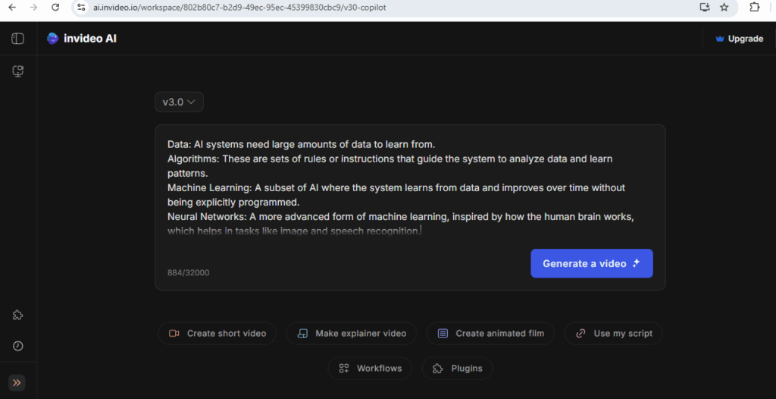Screen dimensions: 776x399
Task: Open the history clock icon in sidebar
Action: [x=18, y=346]
